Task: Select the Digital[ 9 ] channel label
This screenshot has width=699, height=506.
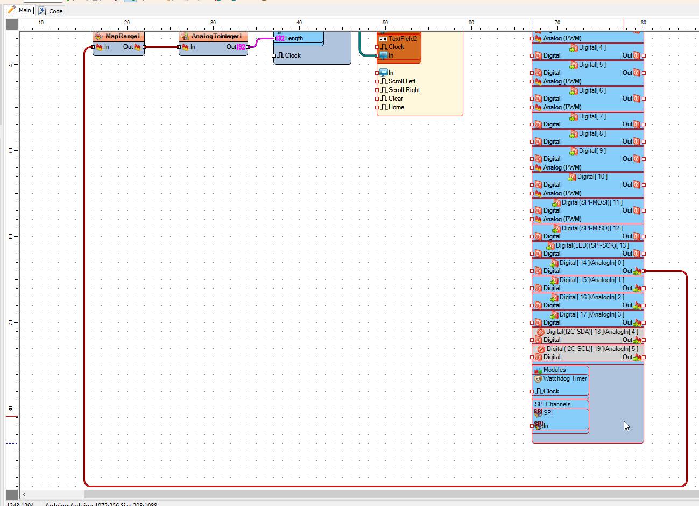Action: 592,151
